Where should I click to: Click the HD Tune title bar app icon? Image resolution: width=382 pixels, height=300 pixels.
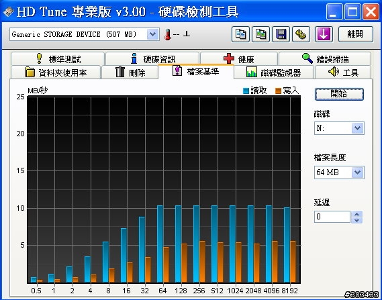[x=9, y=11]
